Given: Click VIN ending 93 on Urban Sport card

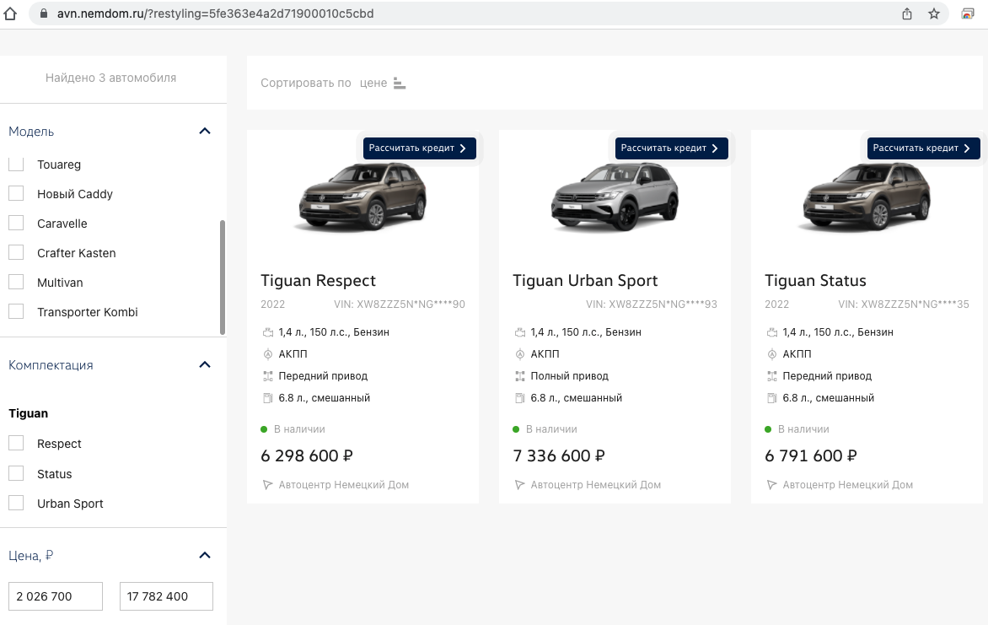Looking at the screenshot, I should [x=652, y=304].
